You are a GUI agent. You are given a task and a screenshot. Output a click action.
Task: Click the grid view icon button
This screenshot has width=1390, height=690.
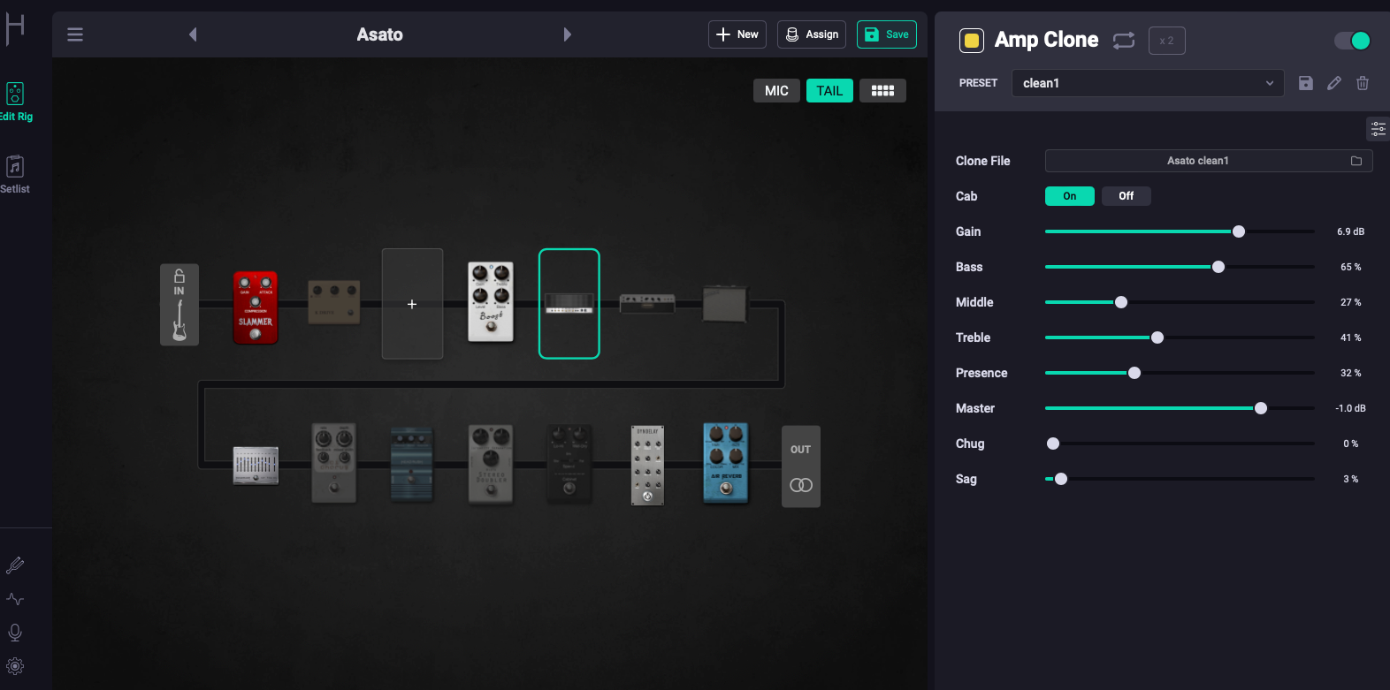click(882, 91)
